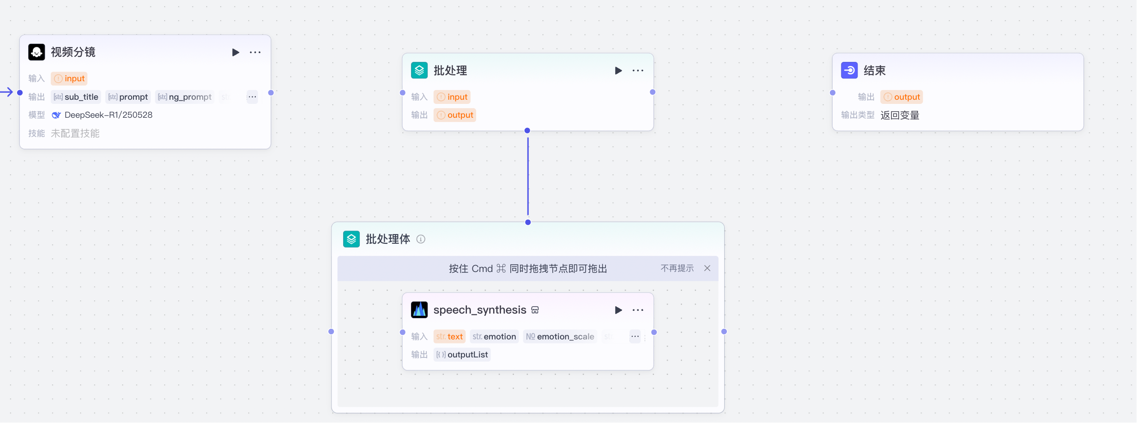Viewport: 1137px width, 423px height.
Task: Select the 视频分镜 agent node icon
Action: [x=36, y=52]
